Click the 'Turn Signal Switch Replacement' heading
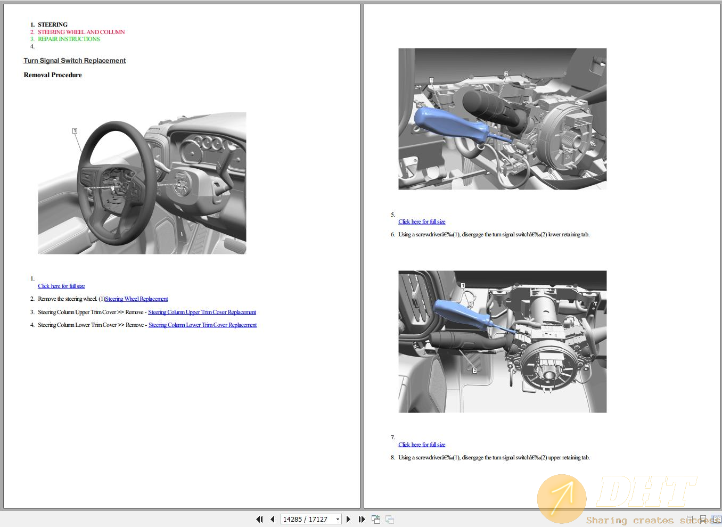The height and width of the screenshot is (527, 722). coord(75,61)
